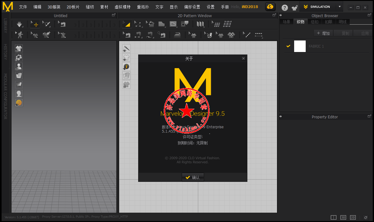Select the Edit Pattern points tool
This screenshot has height=222, width=374.
tap(138, 24)
